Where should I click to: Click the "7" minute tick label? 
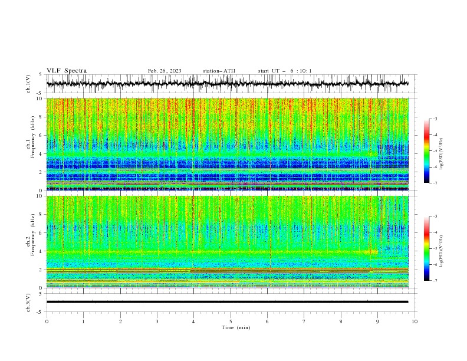(304, 321)
